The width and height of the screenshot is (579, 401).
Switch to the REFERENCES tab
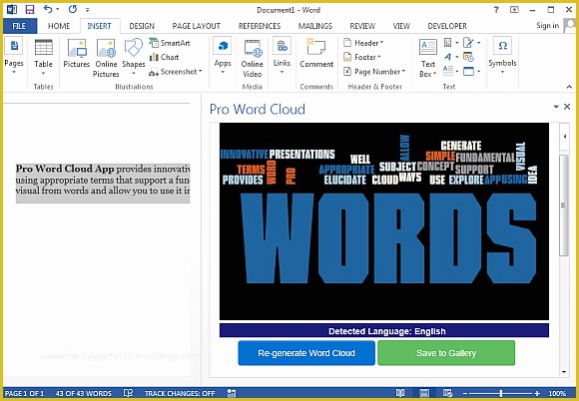[260, 26]
